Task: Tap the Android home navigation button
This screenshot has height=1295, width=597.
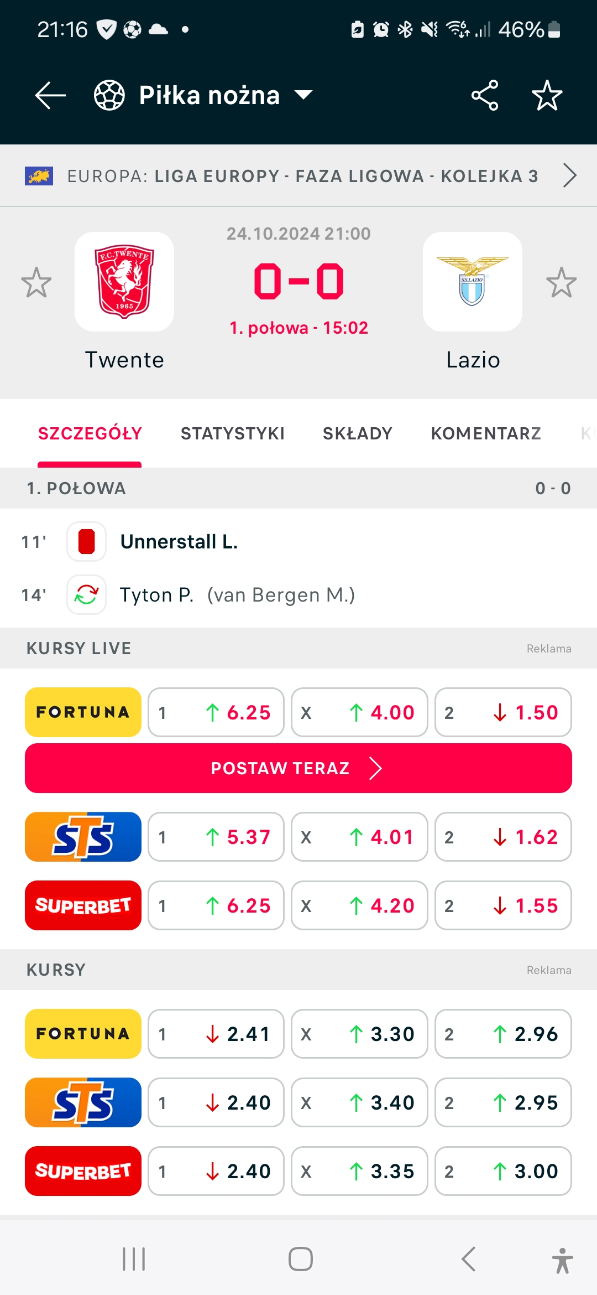Action: 300,1260
